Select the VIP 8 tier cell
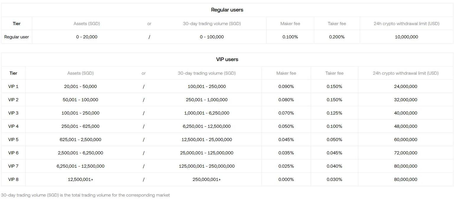 pyautogui.click(x=13, y=179)
